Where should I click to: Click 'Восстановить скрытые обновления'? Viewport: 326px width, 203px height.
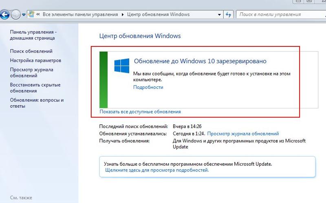(x=35, y=88)
